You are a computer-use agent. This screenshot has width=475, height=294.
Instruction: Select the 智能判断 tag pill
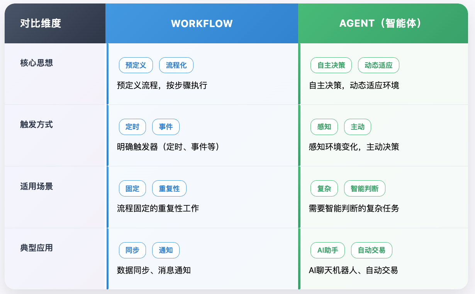click(365, 189)
